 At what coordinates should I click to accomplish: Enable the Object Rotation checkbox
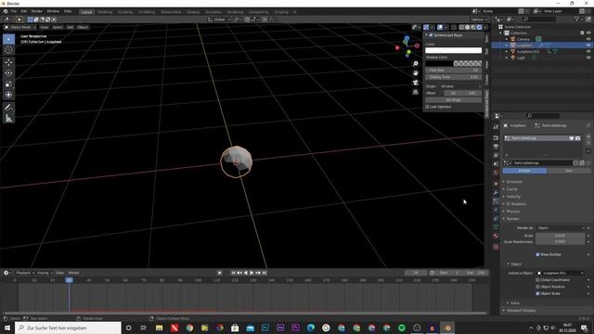(537, 287)
